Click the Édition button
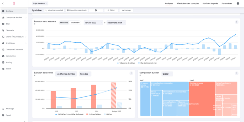 coord(111,10)
